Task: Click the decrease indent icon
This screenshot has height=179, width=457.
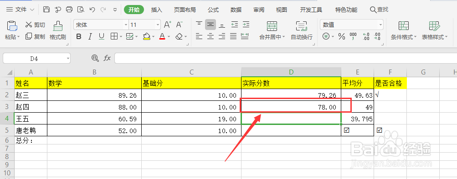Action: click(x=235, y=25)
